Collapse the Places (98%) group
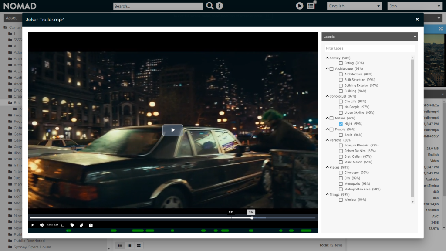This screenshot has width=446, height=251. [327, 167]
